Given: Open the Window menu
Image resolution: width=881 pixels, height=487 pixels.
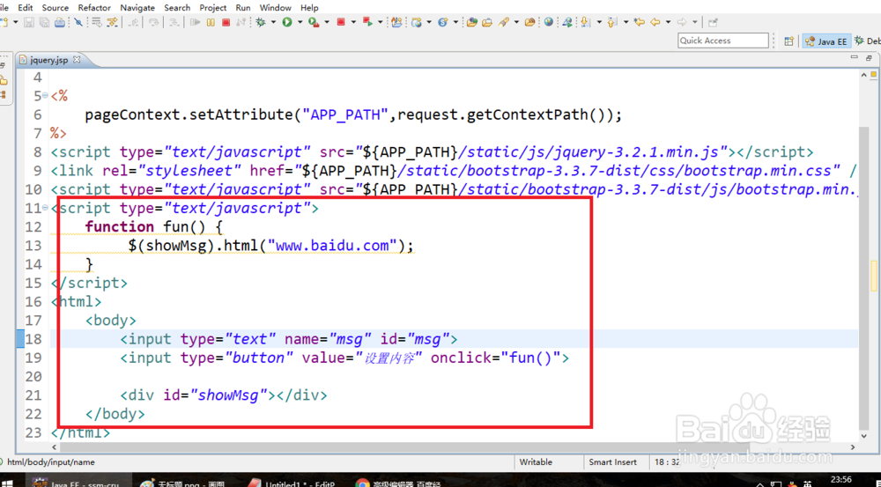Looking at the screenshot, I should point(275,7).
